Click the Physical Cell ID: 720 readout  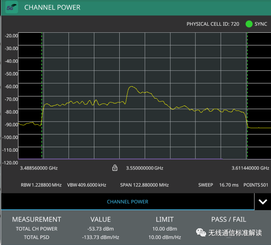click(213, 24)
